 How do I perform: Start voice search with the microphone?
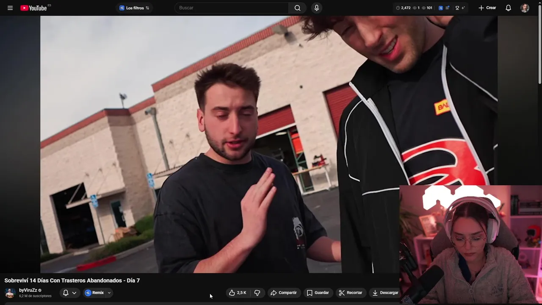click(x=316, y=8)
